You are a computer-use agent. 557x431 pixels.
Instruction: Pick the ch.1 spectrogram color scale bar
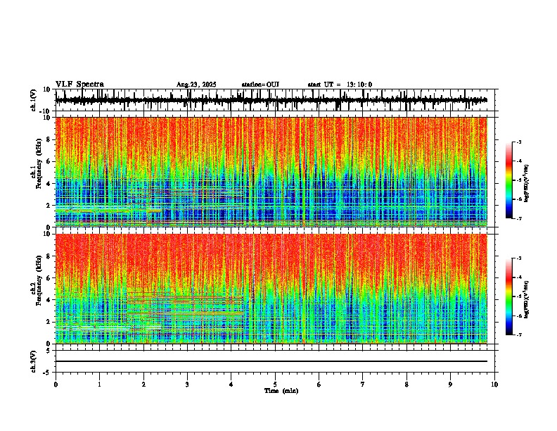click(508, 180)
